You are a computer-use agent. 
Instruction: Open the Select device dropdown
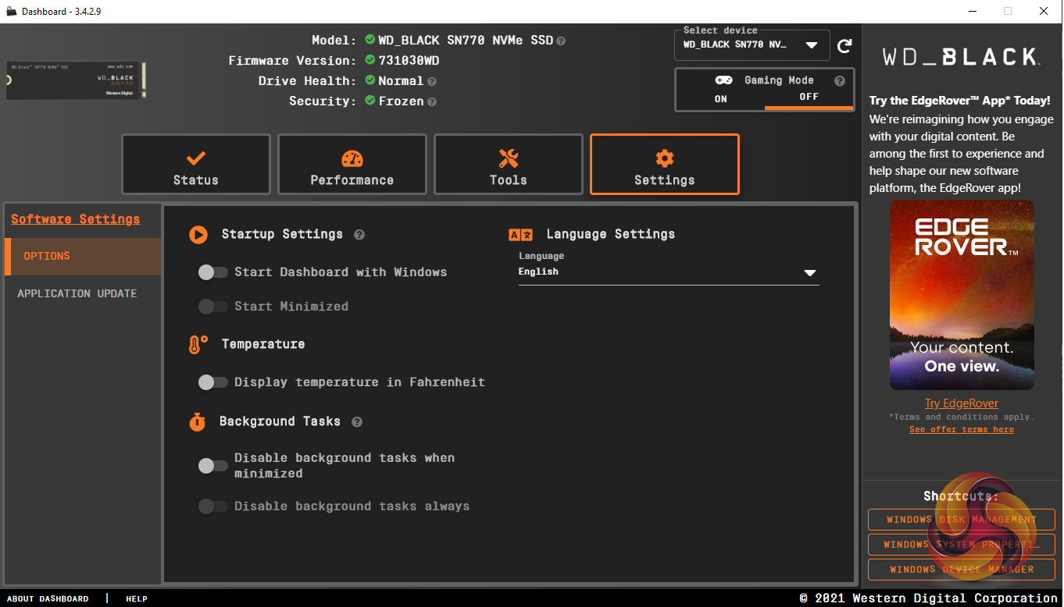(x=752, y=45)
